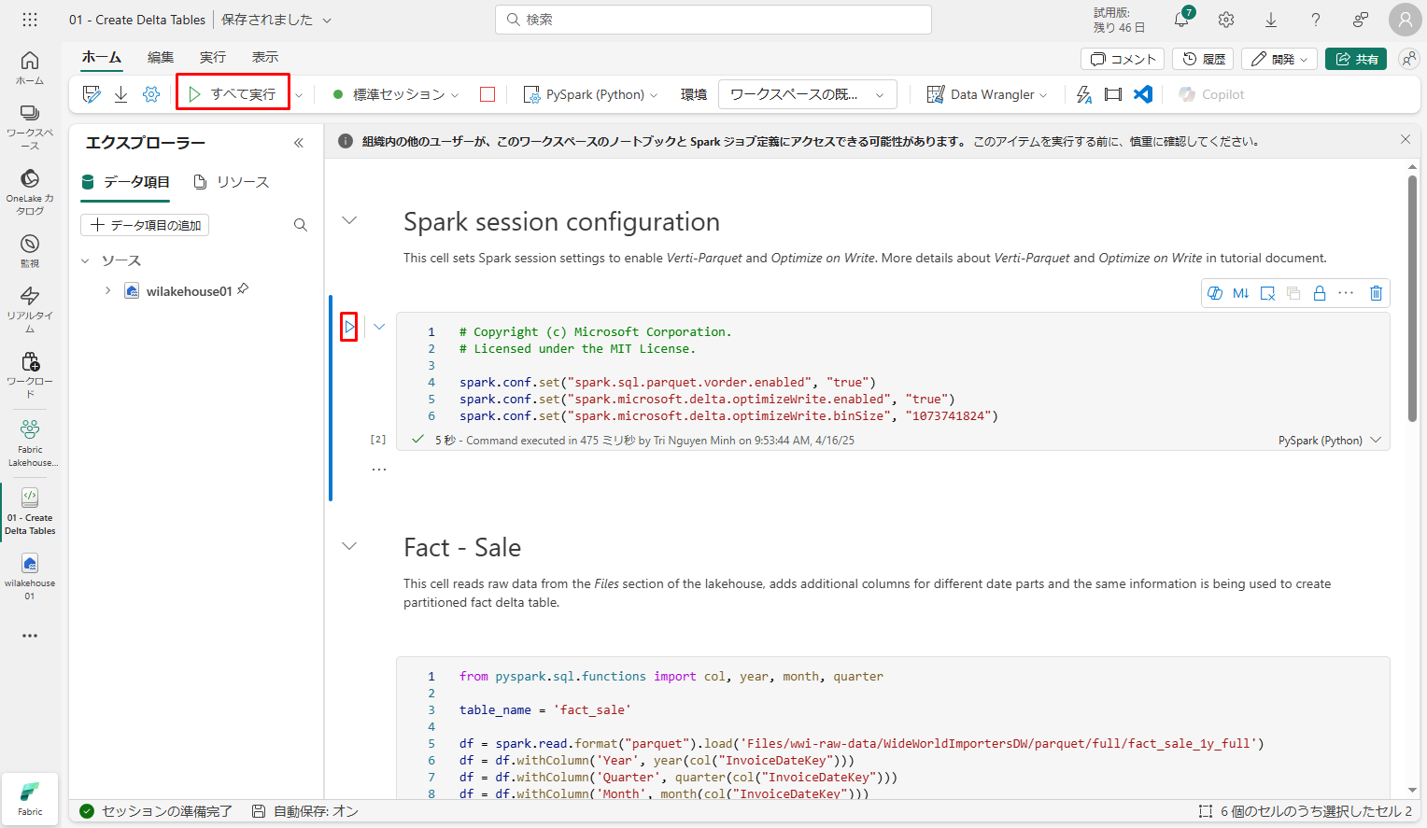
Task: Open notebook settings gear in toolbar
Action: click(x=151, y=94)
